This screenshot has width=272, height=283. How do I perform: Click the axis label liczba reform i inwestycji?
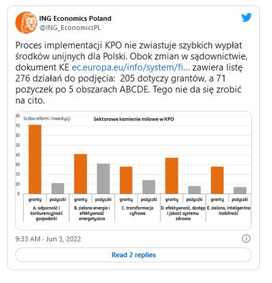47,118
